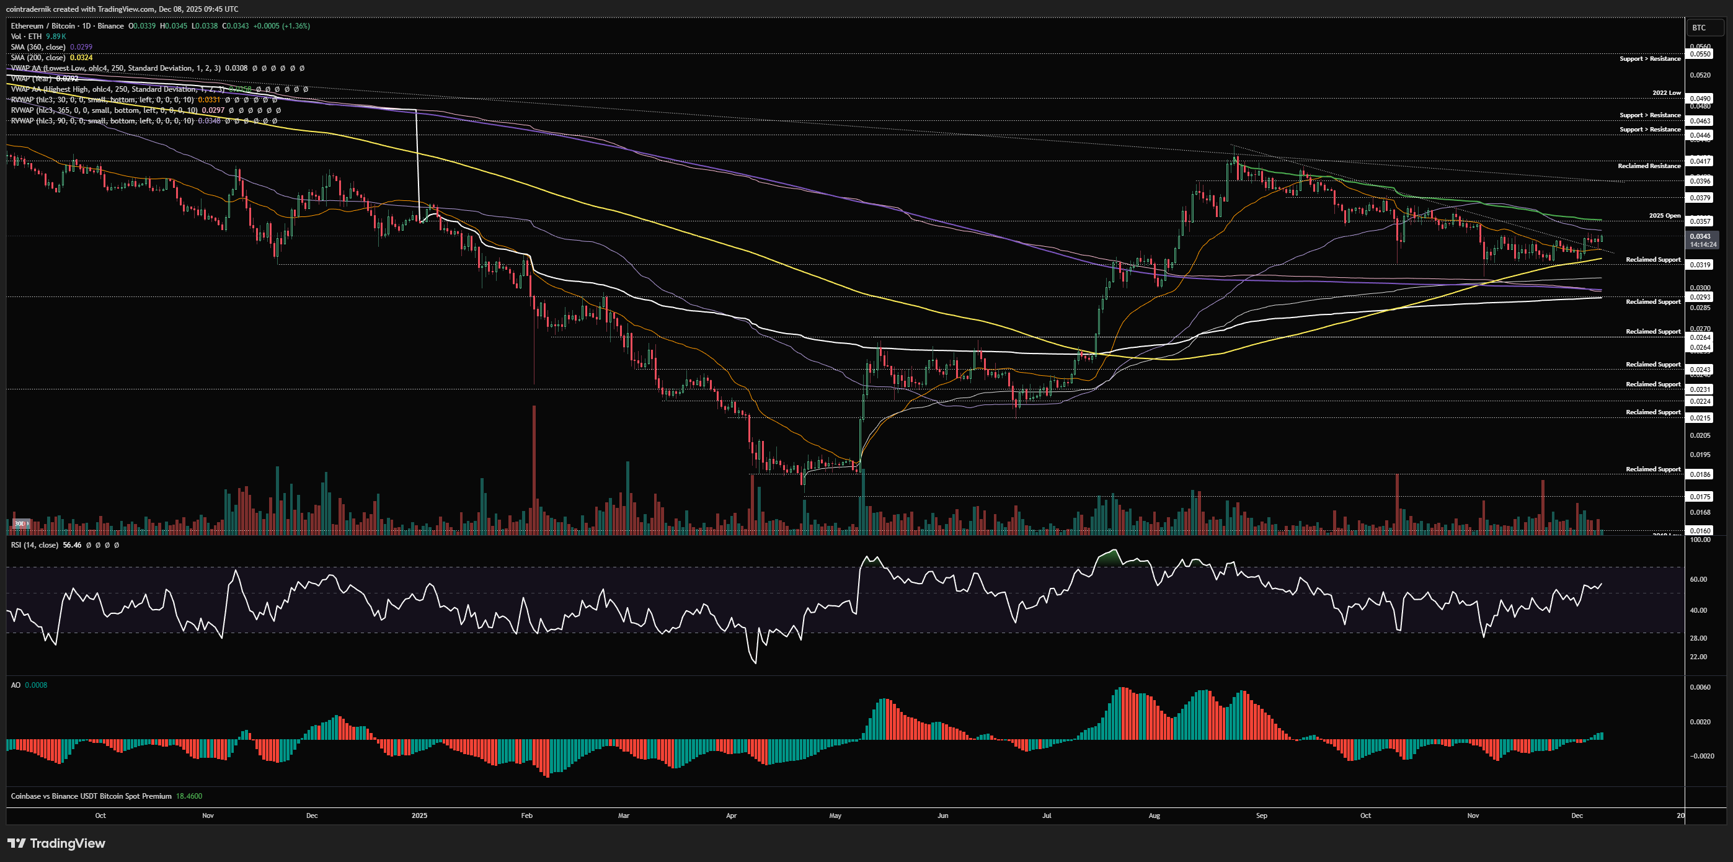The height and width of the screenshot is (862, 1733).
Task: Click the 0.0319 Reclaimed Support price tag
Action: click(1700, 264)
